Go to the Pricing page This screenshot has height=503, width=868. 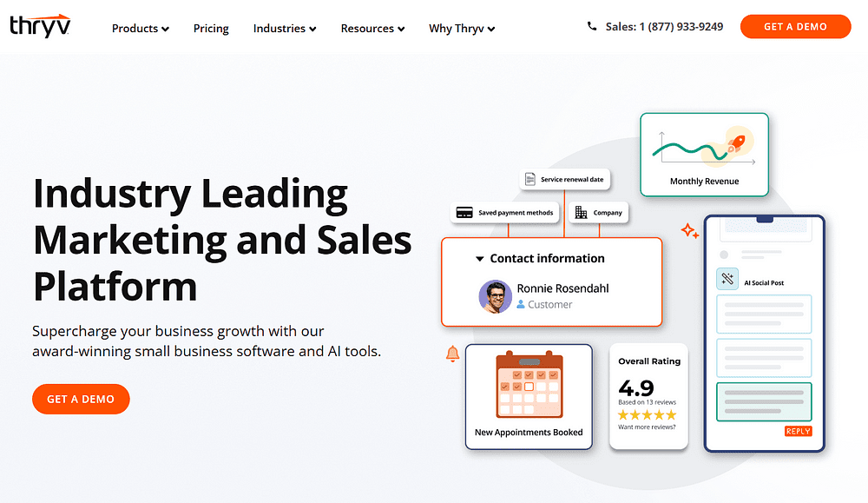[x=211, y=29]
